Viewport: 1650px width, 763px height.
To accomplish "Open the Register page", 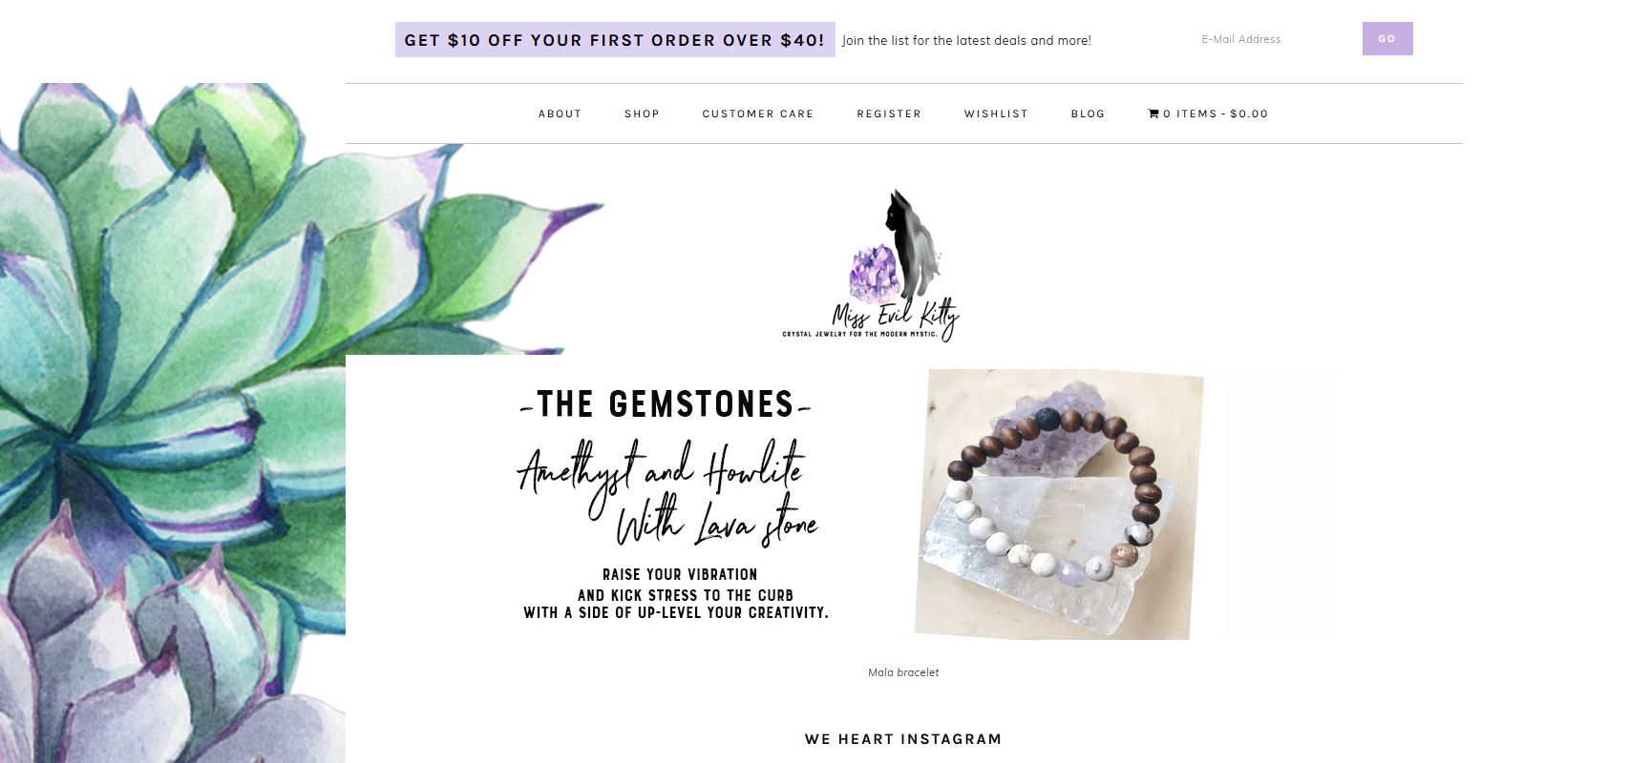I will click(x=889, y=113).
